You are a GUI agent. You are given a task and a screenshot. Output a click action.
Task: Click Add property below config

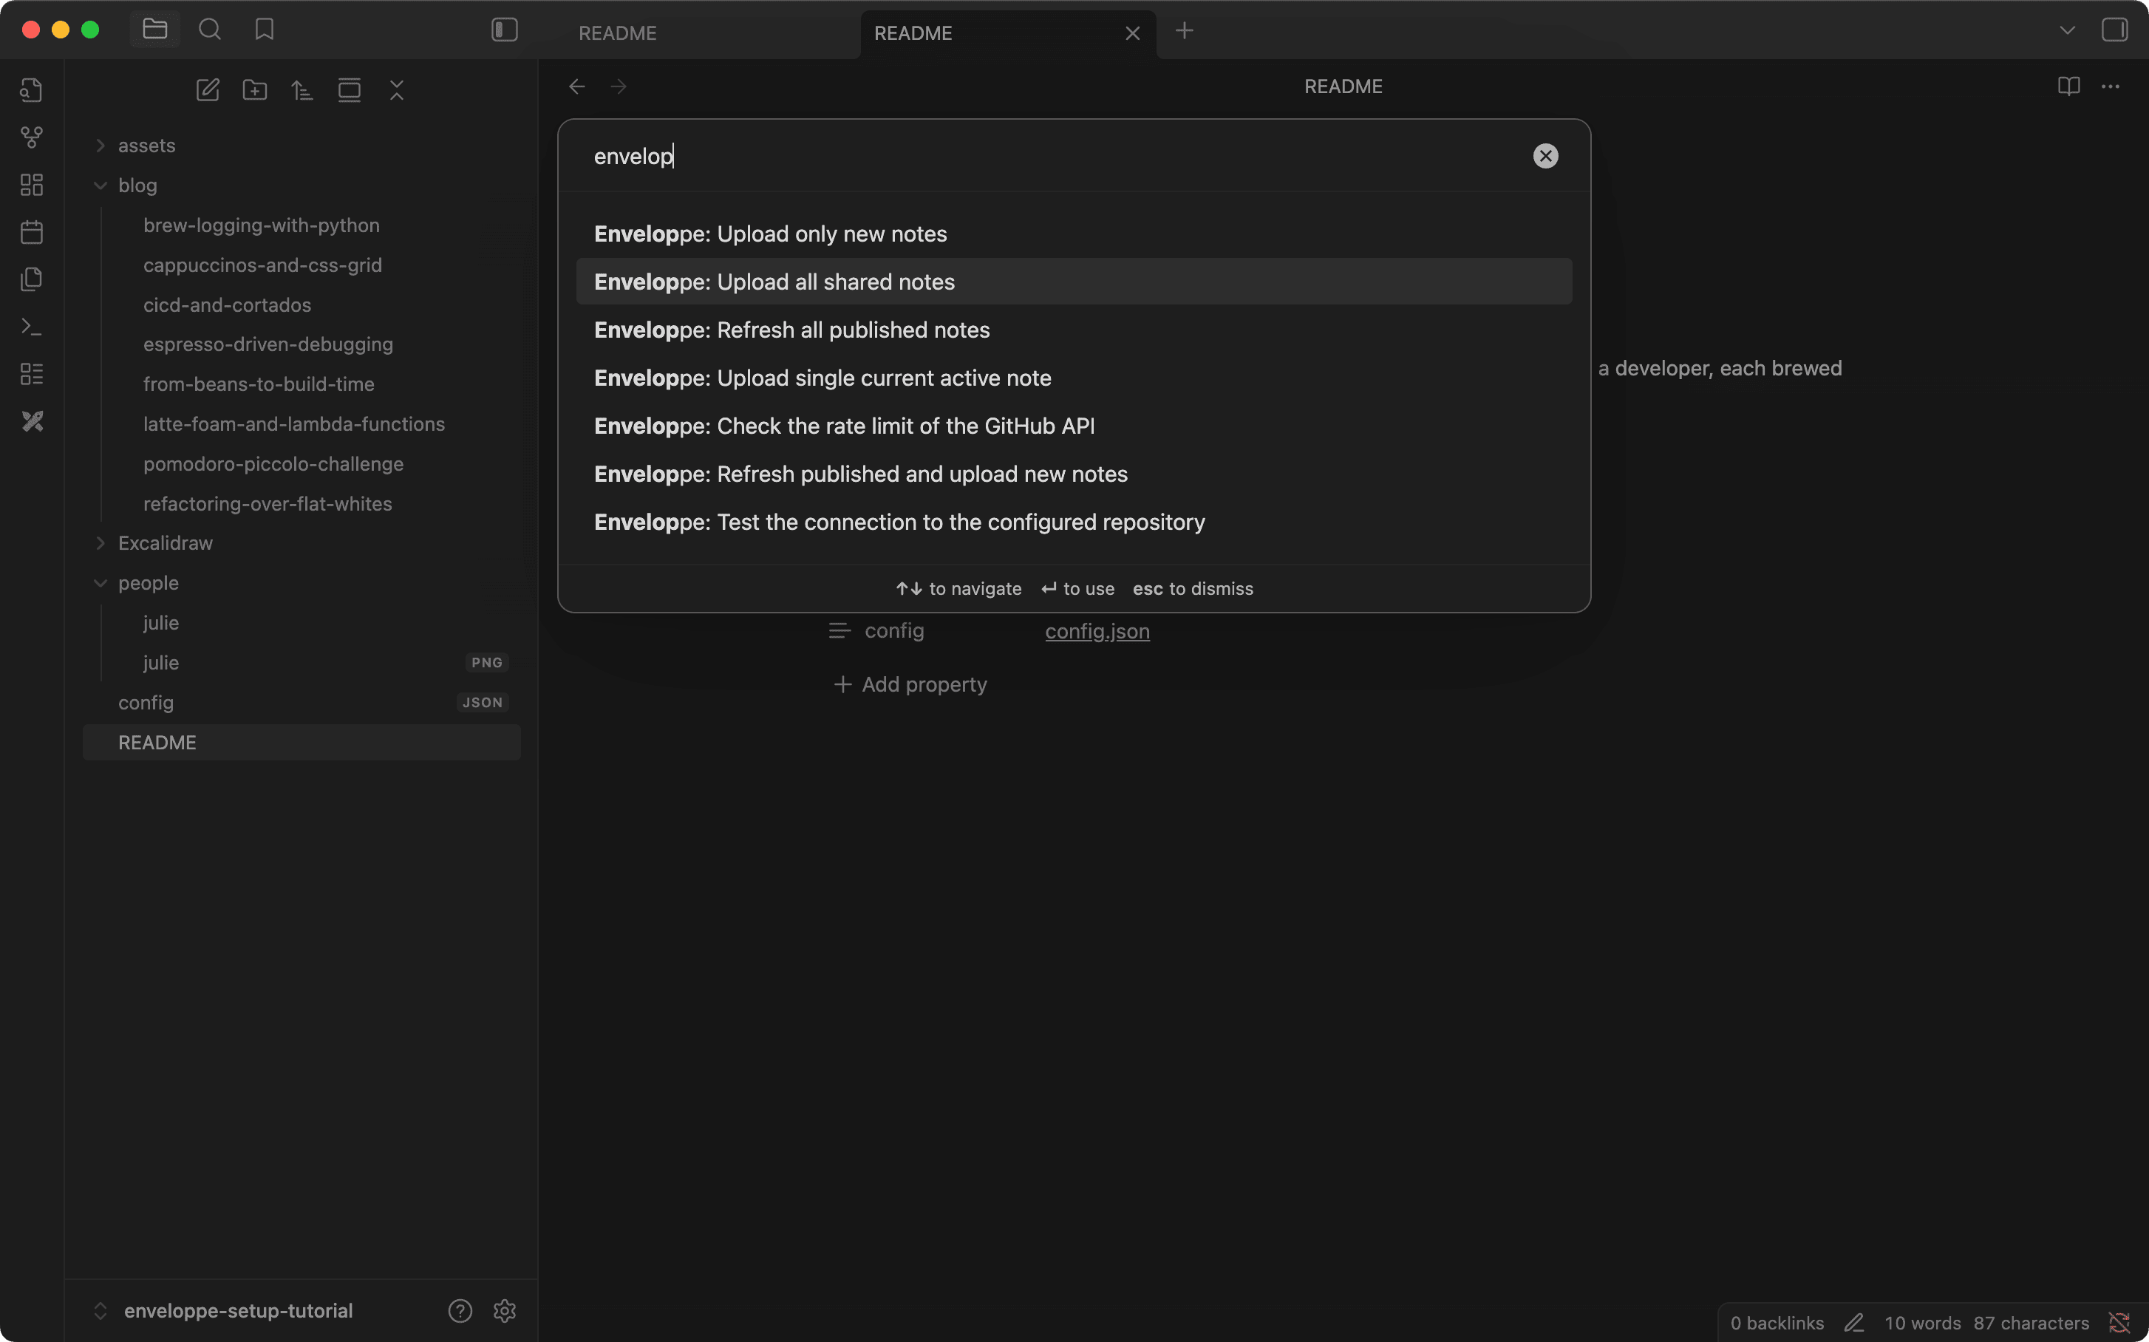pos(910,684)
